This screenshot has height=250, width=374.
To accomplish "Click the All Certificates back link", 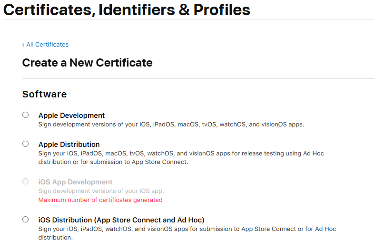I will pyautogui.click(x=48, y=45).
